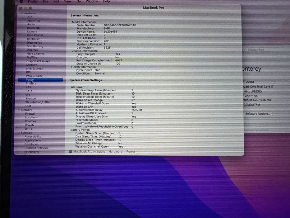Collapse the Hardware section
The width and height of the screenshot is (290, 218).
click(x=21, y=13)
